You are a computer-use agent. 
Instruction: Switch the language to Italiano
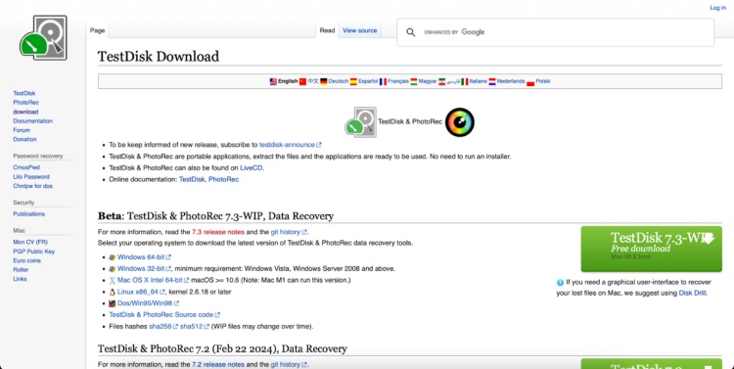(479, 81)
